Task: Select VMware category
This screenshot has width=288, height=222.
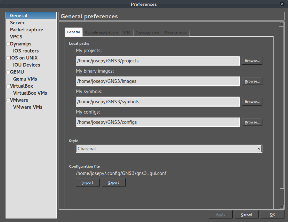Action: (x=19, y=100)
